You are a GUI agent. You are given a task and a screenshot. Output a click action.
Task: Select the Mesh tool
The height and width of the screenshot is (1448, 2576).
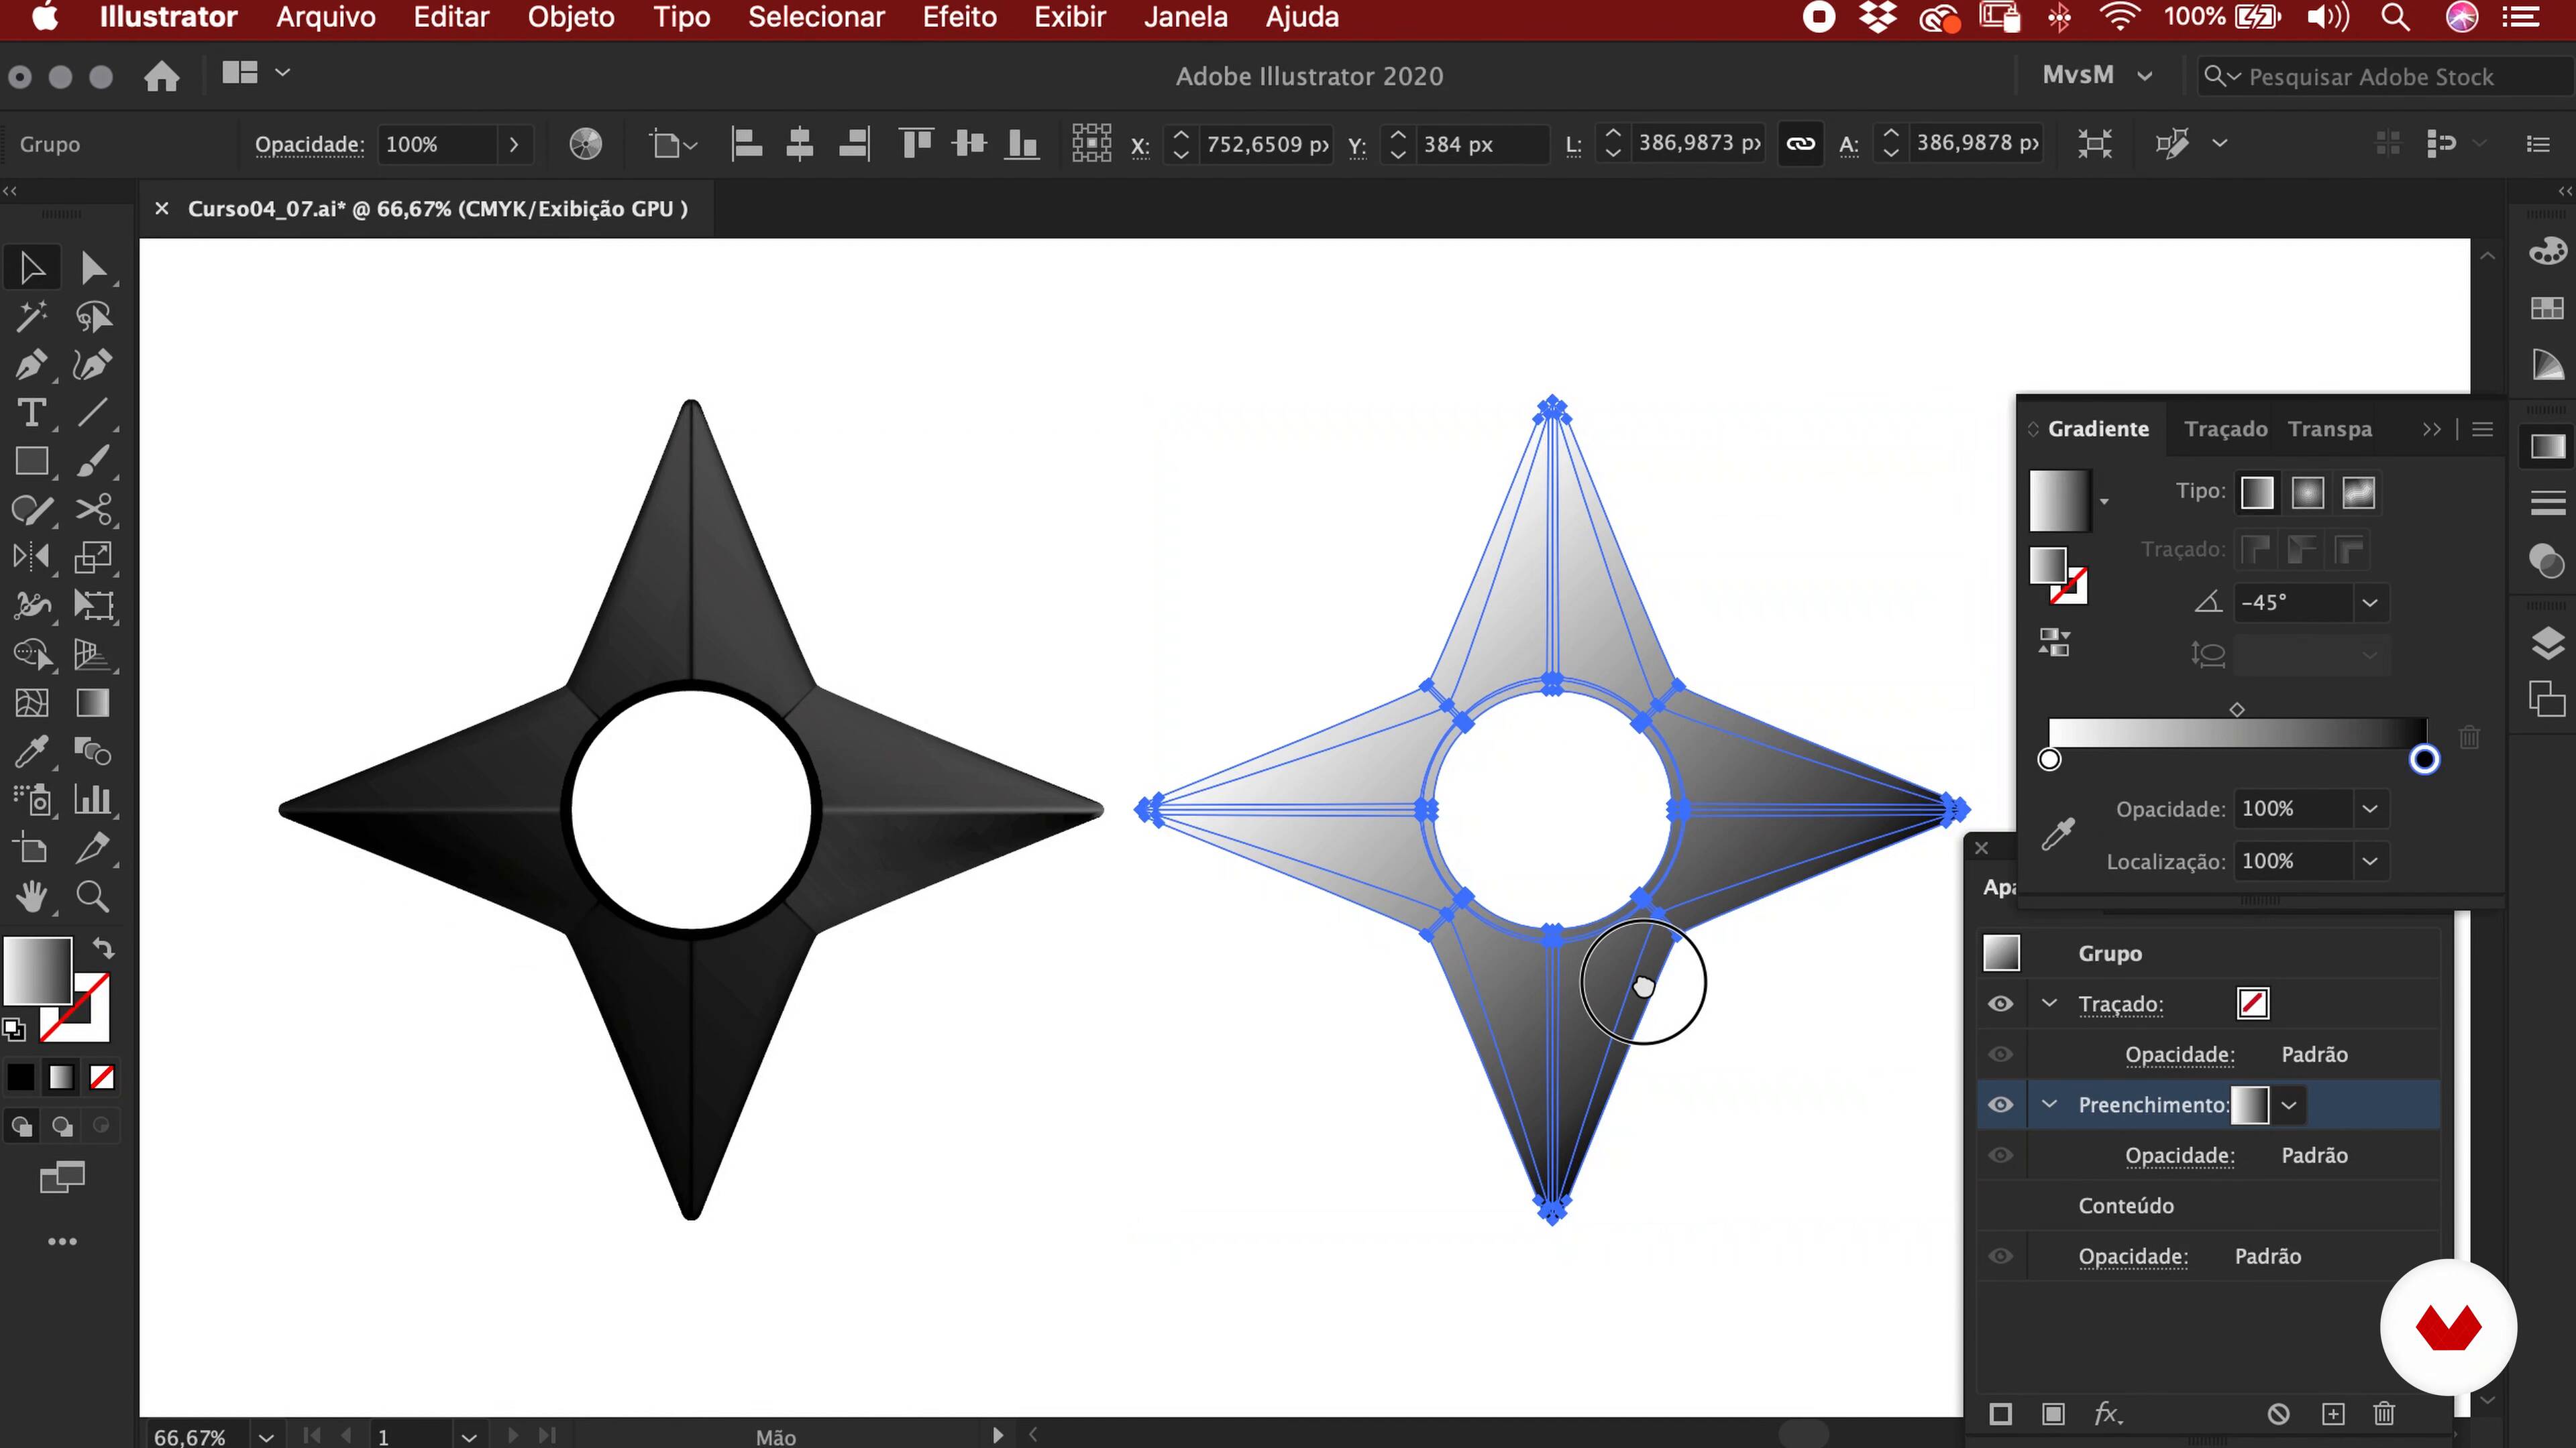32,703
